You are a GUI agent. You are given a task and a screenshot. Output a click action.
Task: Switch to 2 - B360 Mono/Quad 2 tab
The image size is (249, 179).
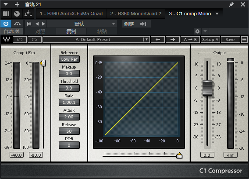[x=136, y=14]
